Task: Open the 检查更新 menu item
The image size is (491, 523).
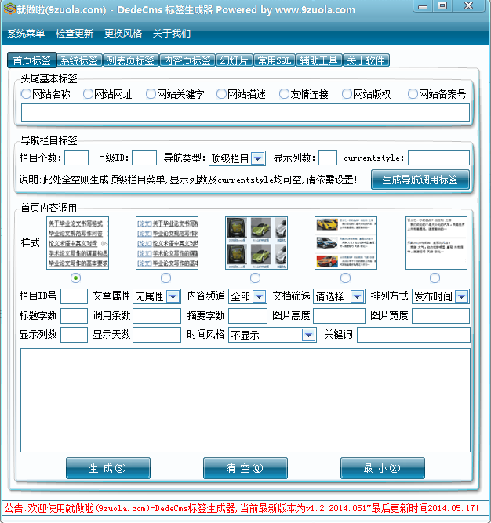Action: click(75, 34)
